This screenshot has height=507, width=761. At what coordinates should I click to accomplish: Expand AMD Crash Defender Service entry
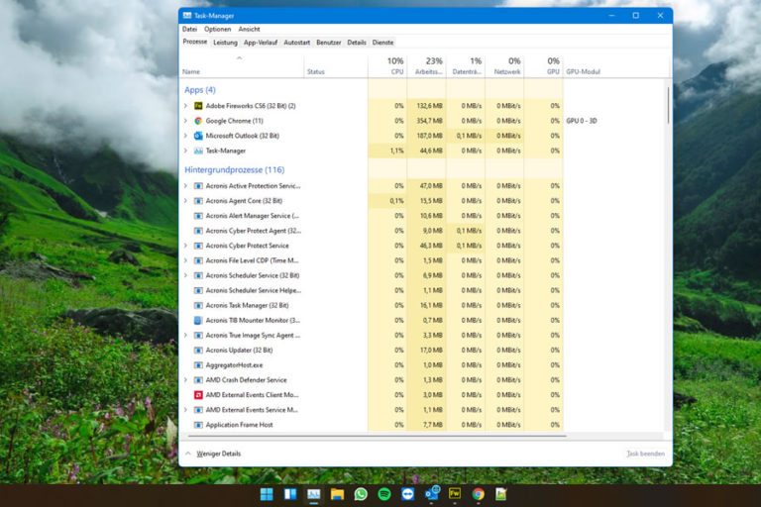(185, 379)
